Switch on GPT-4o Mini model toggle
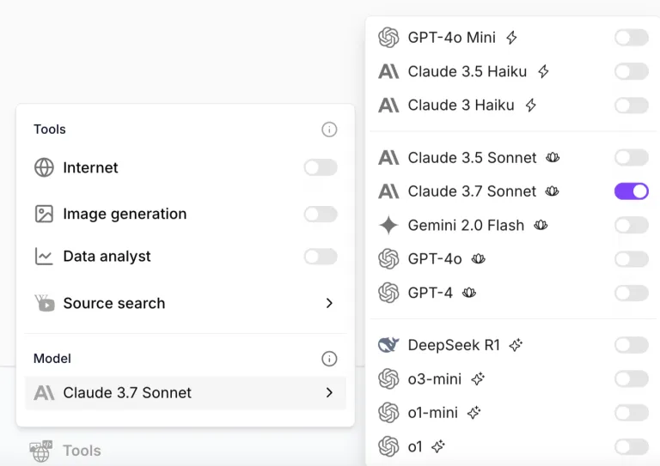 coord(632,38)
